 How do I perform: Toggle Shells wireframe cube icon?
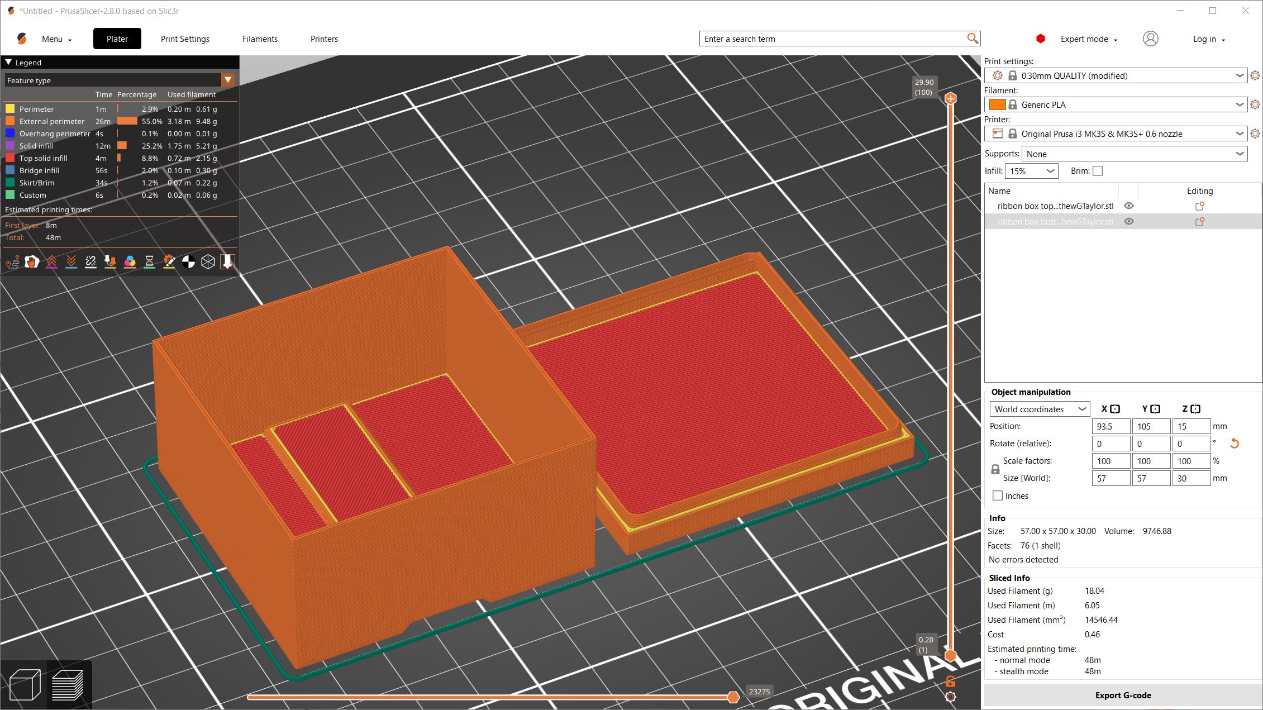(x=208, y=261)
